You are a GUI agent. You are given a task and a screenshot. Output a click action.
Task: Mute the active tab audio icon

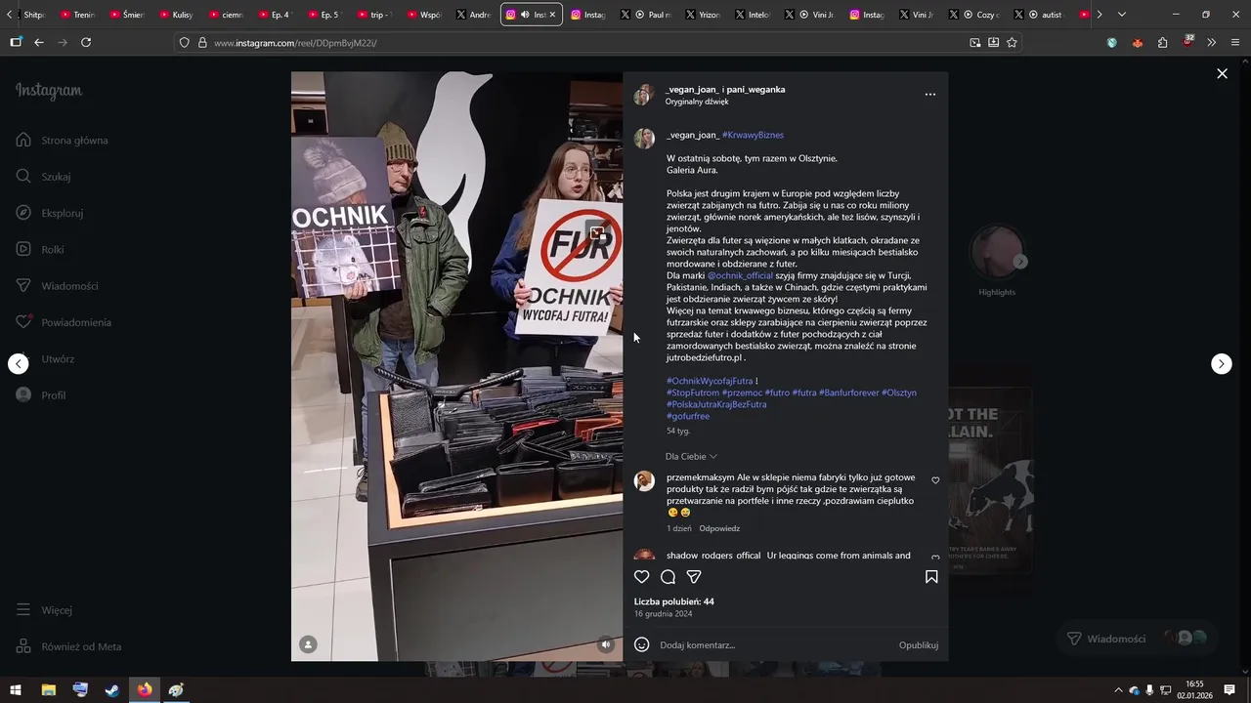click(525, 15)
